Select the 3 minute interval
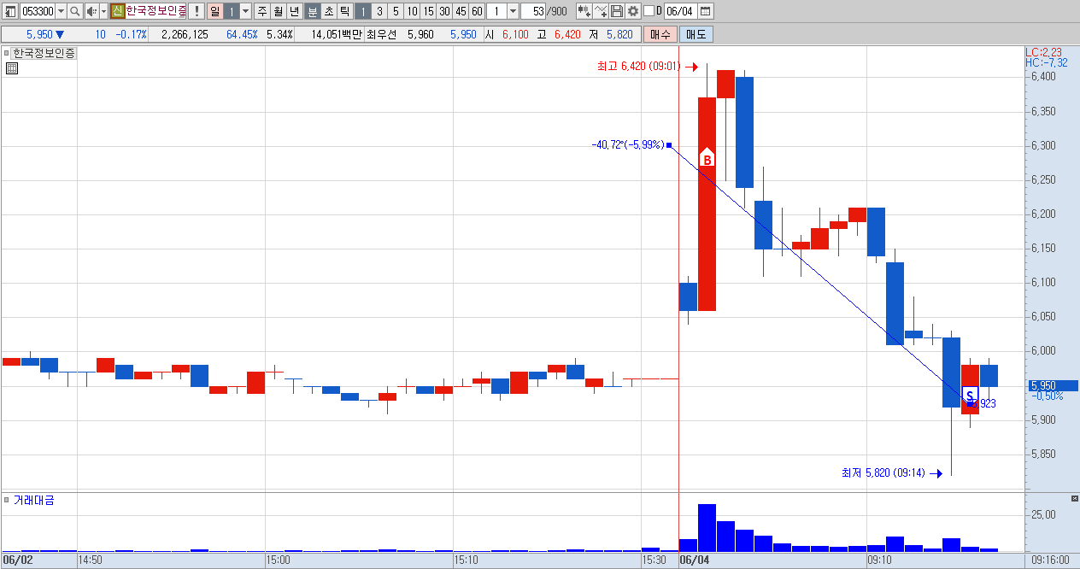The height and width of the screenshot is (569, 1080). 379,11
